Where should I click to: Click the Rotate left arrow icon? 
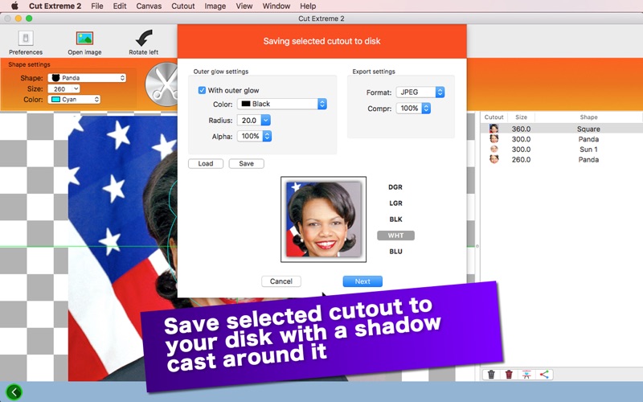point(144,38)
